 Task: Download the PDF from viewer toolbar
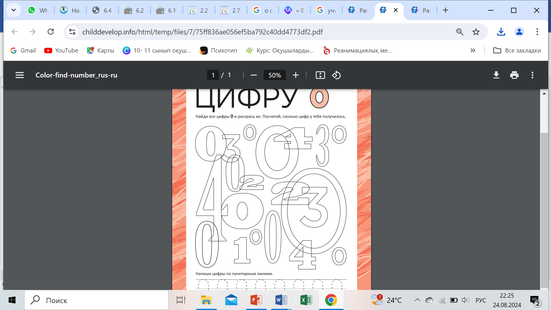coord(496,75)
